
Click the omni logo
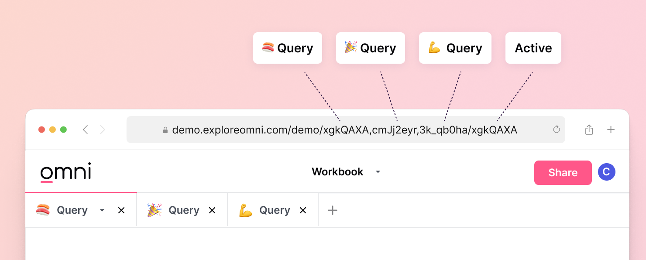[65, 171]
